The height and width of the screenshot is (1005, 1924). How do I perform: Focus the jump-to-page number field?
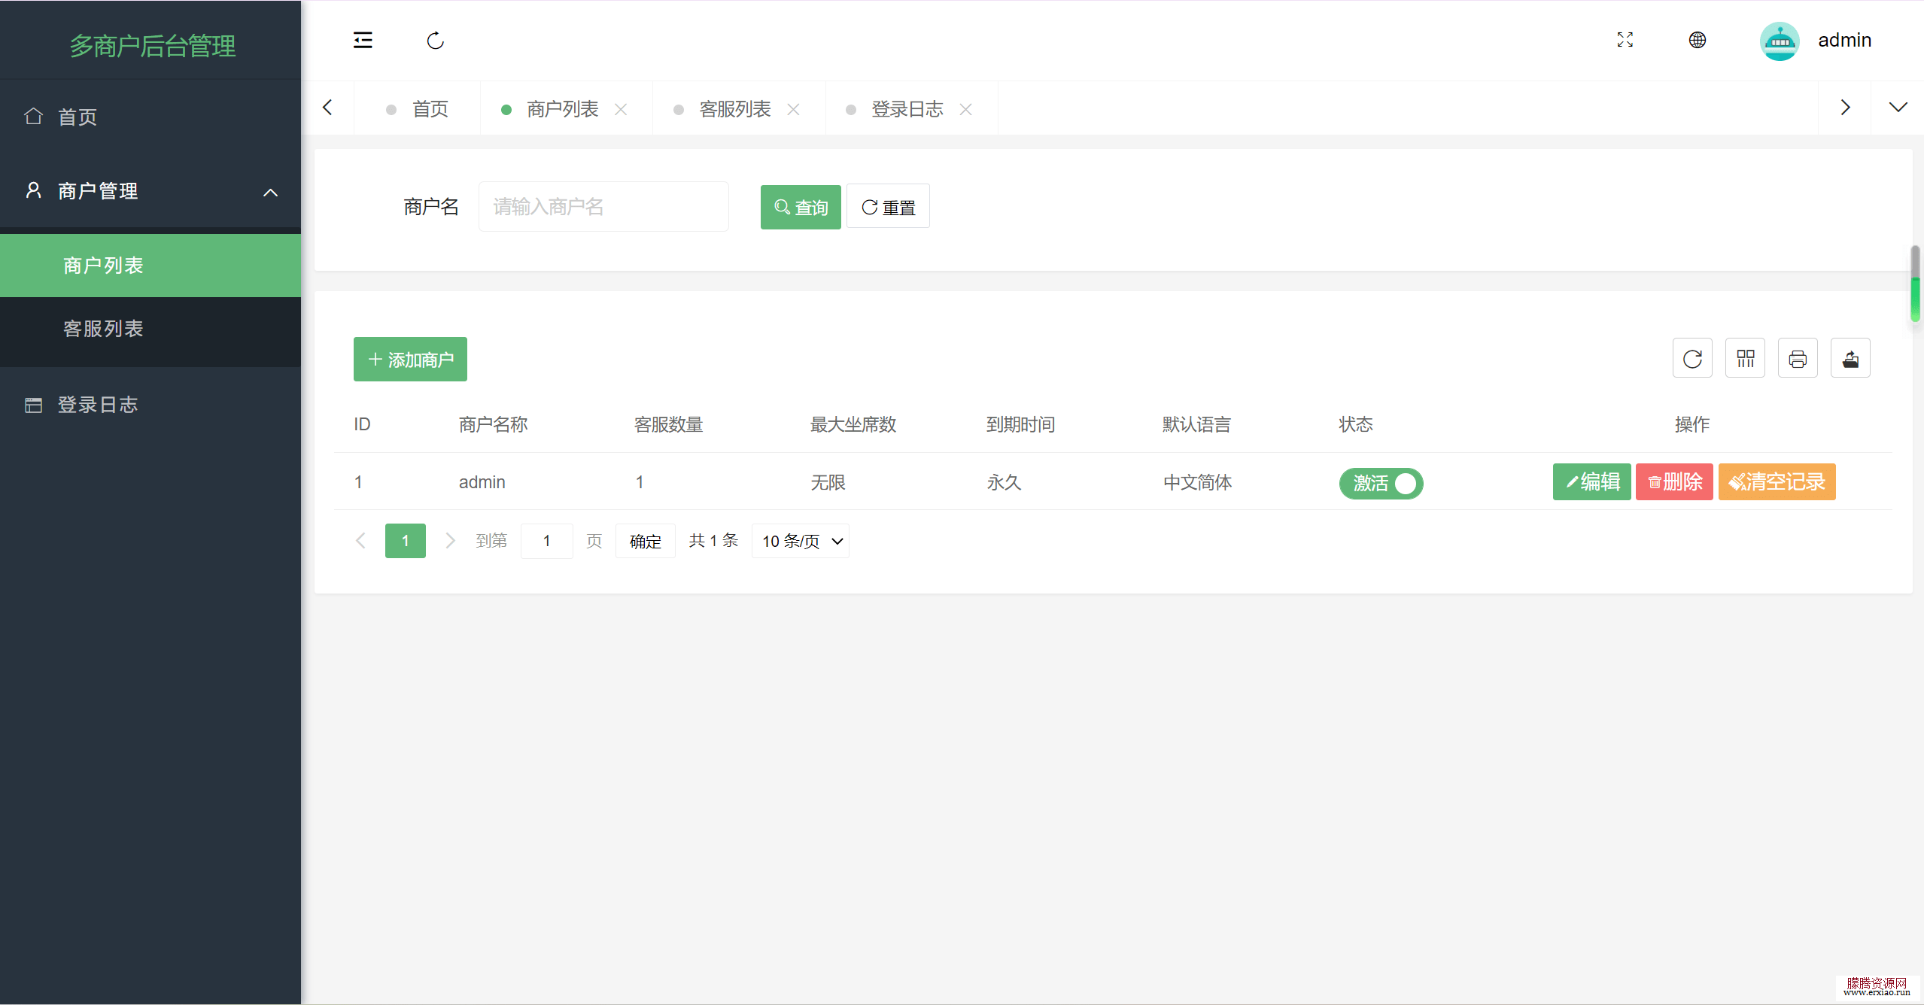(x=547, y=541)
